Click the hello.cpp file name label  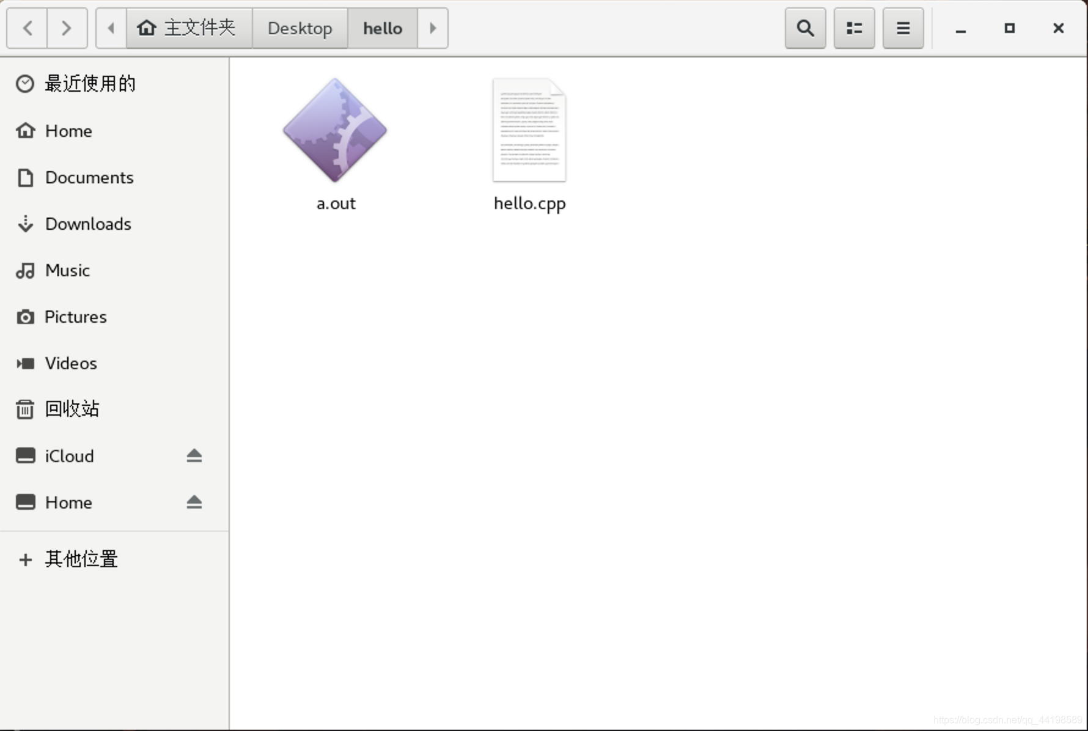[x=529, y=204]
